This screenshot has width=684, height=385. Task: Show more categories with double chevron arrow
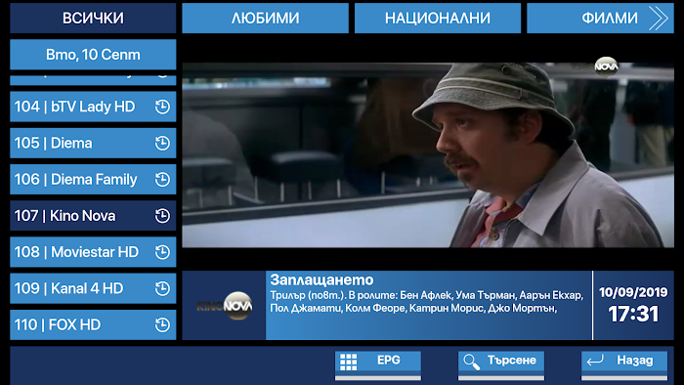tap(658, 19)
